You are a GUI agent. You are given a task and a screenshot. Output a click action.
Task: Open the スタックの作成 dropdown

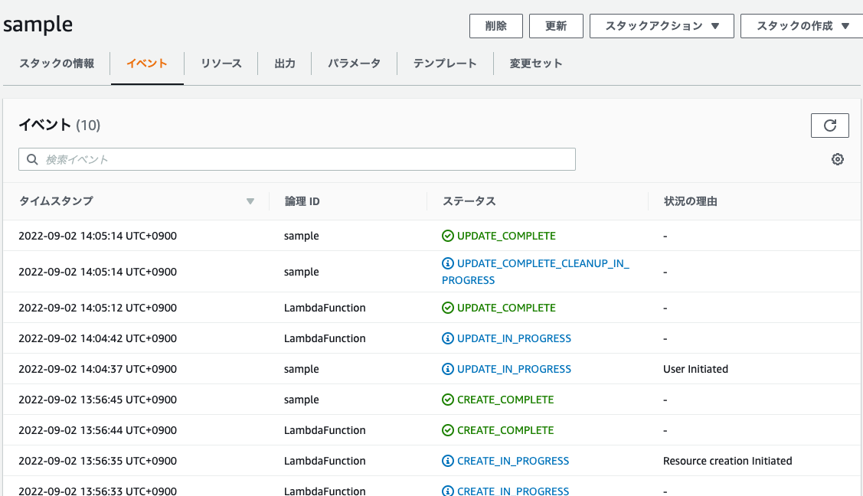tap(802, 26)
